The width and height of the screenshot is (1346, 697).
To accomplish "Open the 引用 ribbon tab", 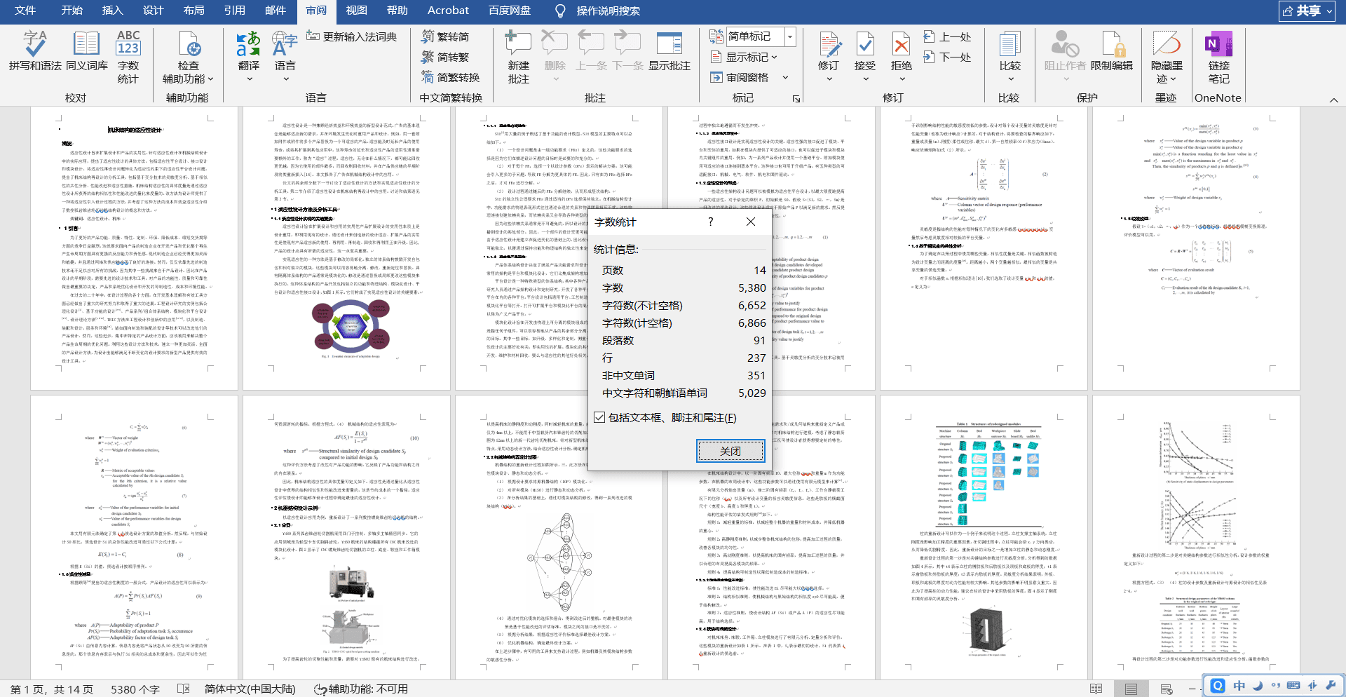I will (x=234, y=11).
